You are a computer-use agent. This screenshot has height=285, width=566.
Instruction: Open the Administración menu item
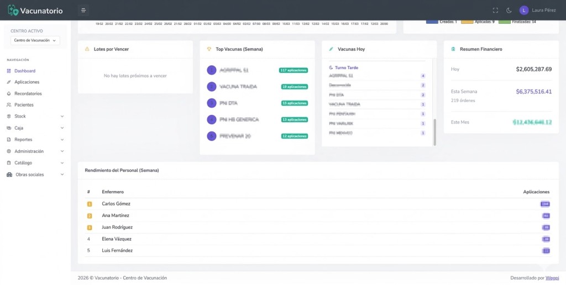(29, 151)
